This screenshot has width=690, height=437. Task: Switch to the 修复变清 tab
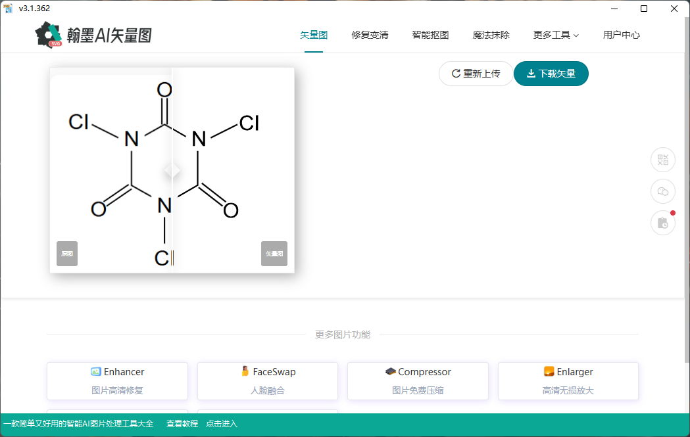tap(369, 35)
